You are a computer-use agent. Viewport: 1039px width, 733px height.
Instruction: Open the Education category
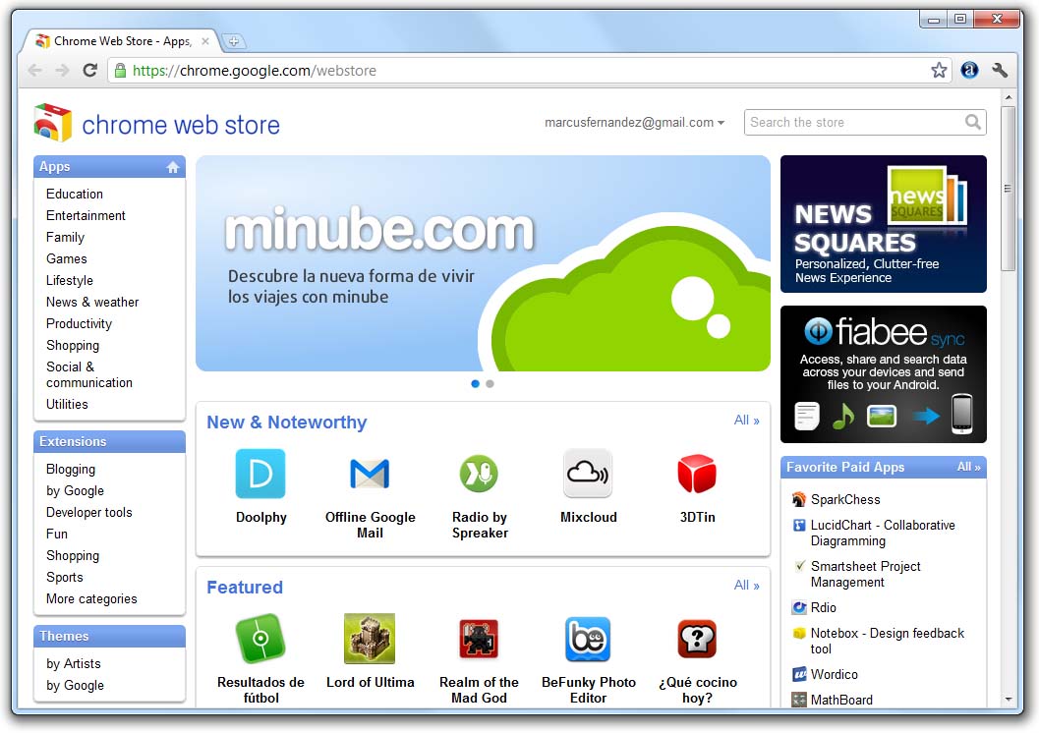(x=75, y=194)
